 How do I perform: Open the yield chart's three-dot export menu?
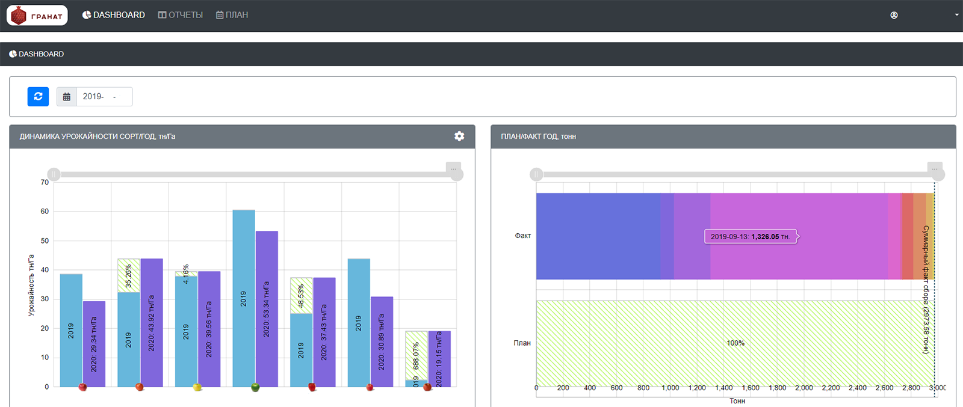coord(453,168)
